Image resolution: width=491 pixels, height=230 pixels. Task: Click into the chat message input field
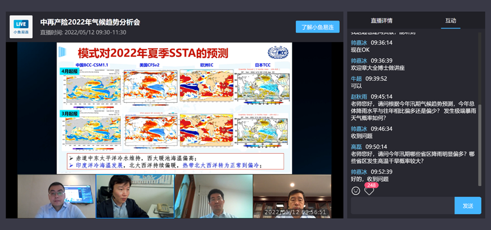pyautogui.click(x=403, y=206)
